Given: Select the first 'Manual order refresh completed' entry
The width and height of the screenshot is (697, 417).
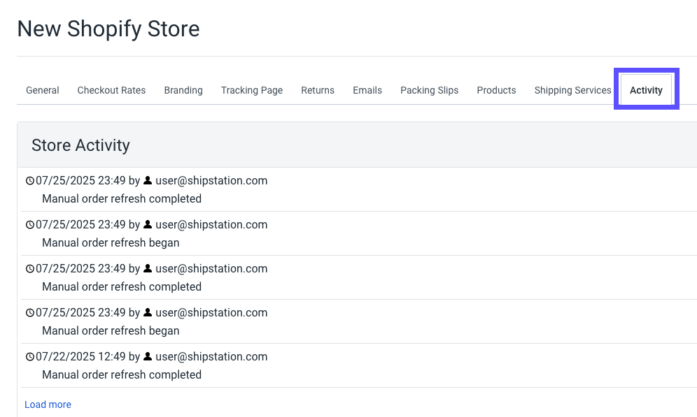Looking at the screenshot, I should [121, 198].
